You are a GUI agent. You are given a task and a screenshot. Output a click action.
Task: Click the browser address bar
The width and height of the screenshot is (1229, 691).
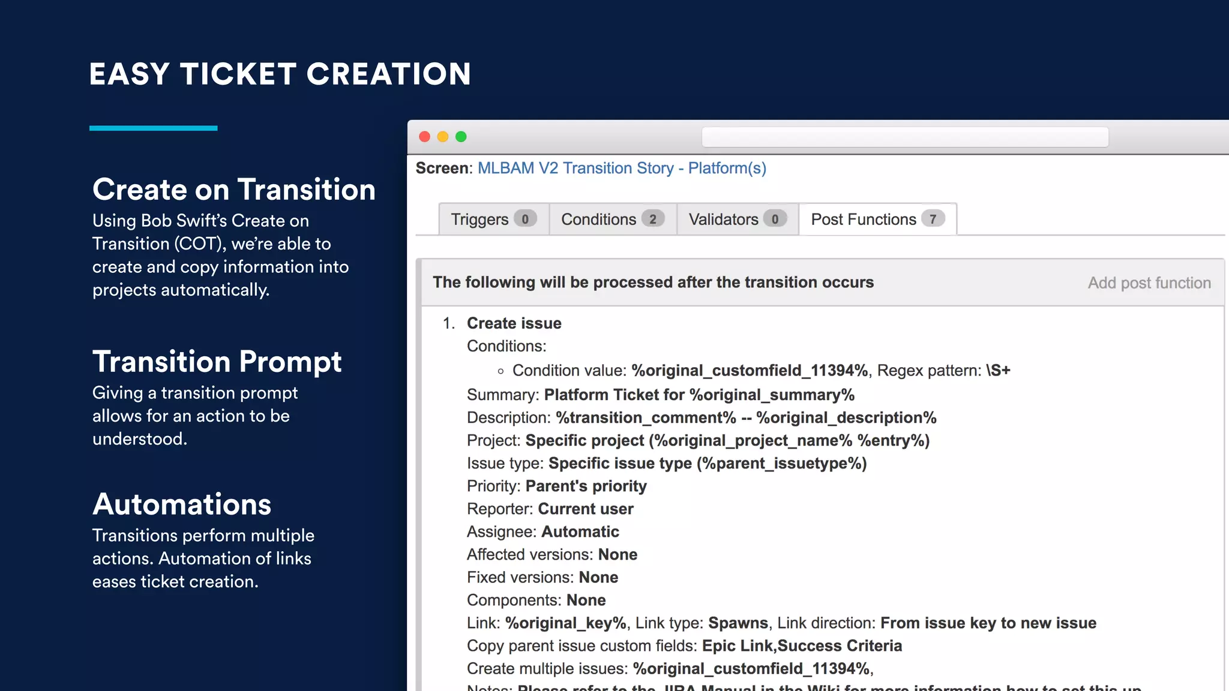tap(905, 137)
